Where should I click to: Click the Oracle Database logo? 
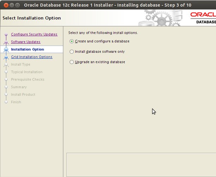click(x=203, y=18)
